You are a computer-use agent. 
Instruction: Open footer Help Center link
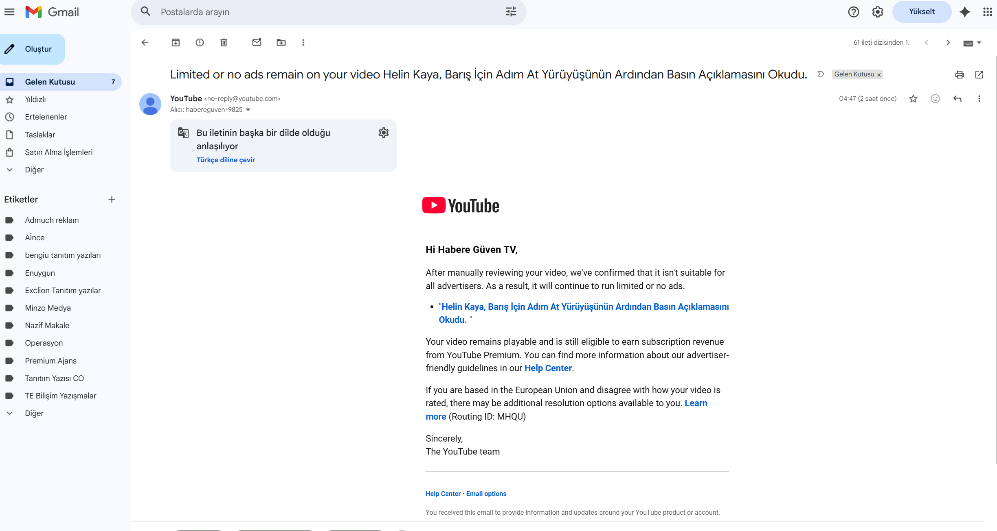(x=443, y=494)
